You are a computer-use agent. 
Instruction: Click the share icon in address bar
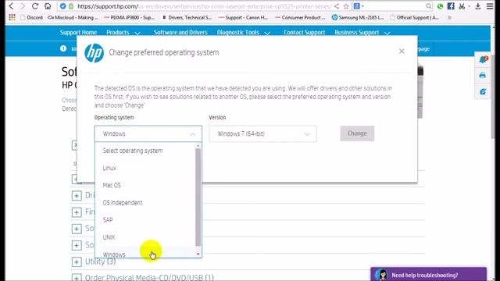(337, 6)
